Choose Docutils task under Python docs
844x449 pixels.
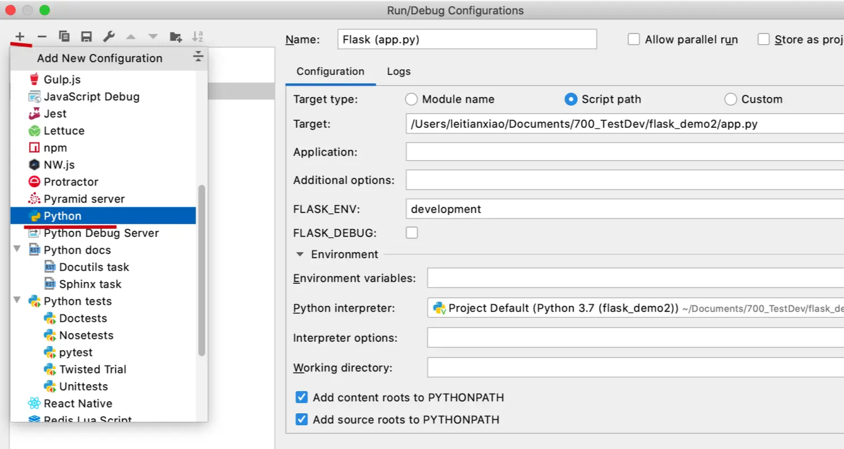[103, 267]
